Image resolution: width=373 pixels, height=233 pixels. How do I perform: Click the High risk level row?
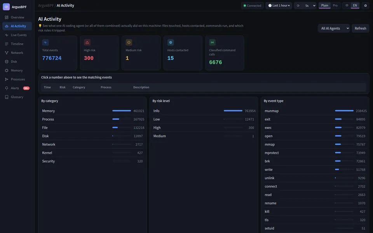pyautogui.click(x=204, y=128)
